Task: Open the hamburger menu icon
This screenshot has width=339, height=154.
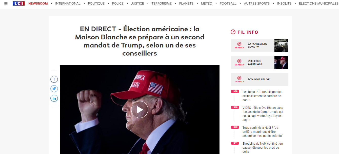Action: pyautogui.click(x=6, y=4)
